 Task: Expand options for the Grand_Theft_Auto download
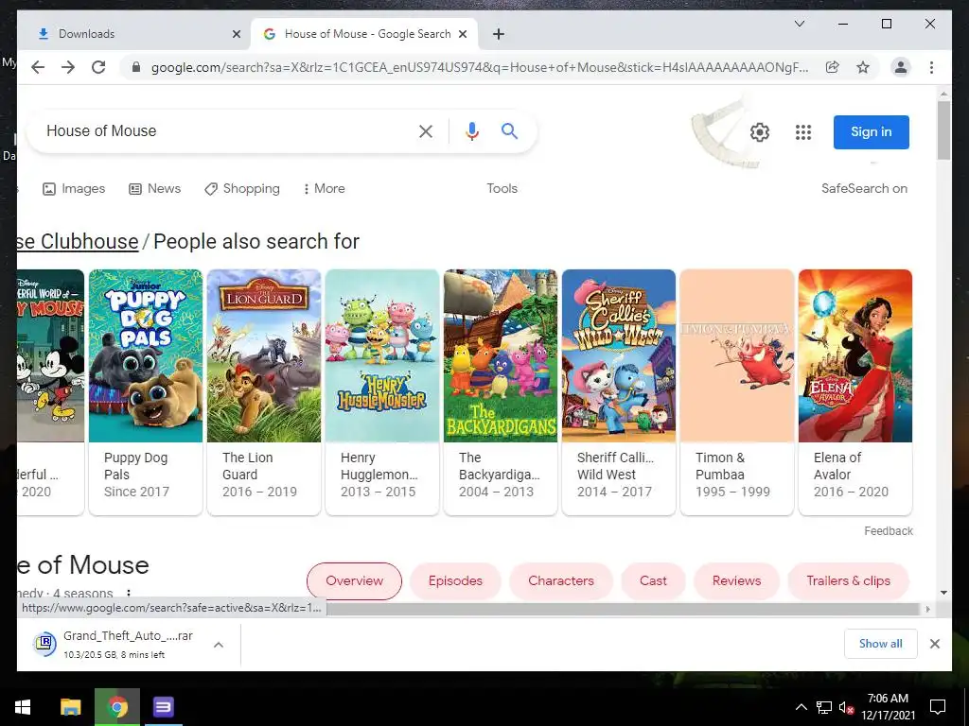(x=219, y=645)
